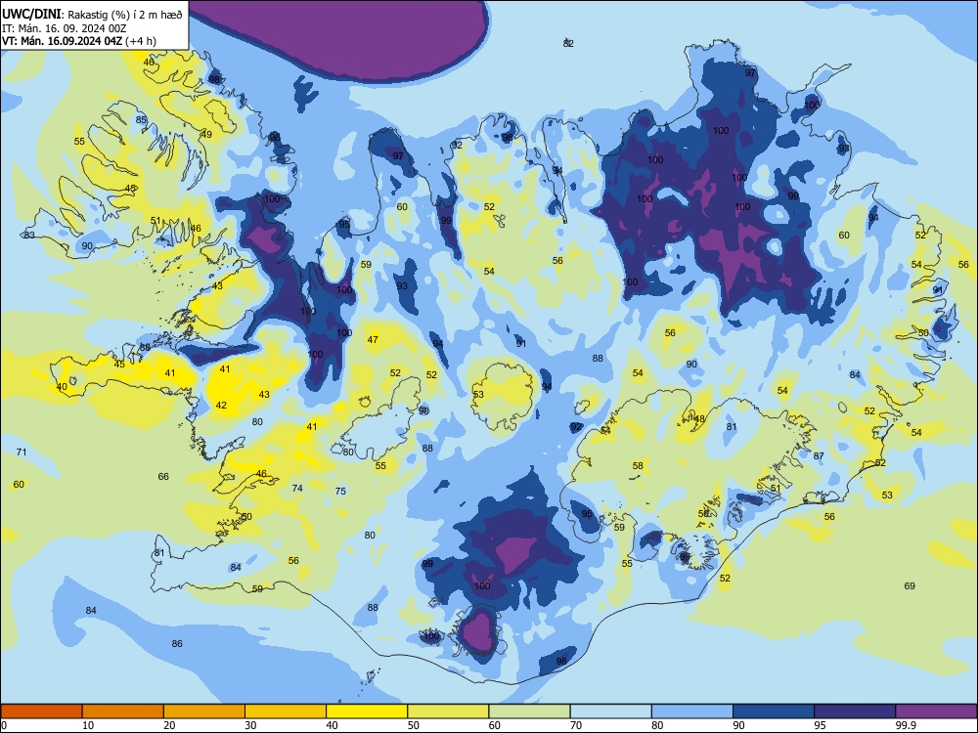Click the '66' humidity value on the map
978x733 pixels.
(163, 476)
